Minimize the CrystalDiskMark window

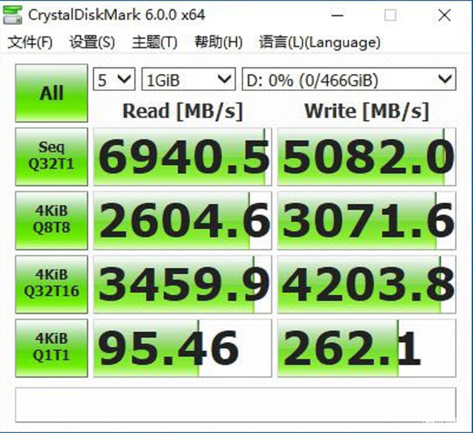point(337,15)
